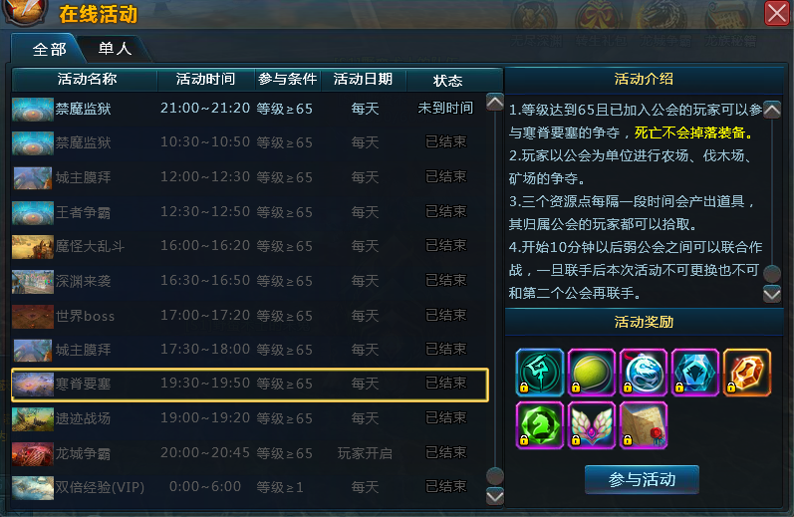The width and height of the screenshot is (794, 517).
Task: Select the sealed letter reward icon
Action: [644, 425]
